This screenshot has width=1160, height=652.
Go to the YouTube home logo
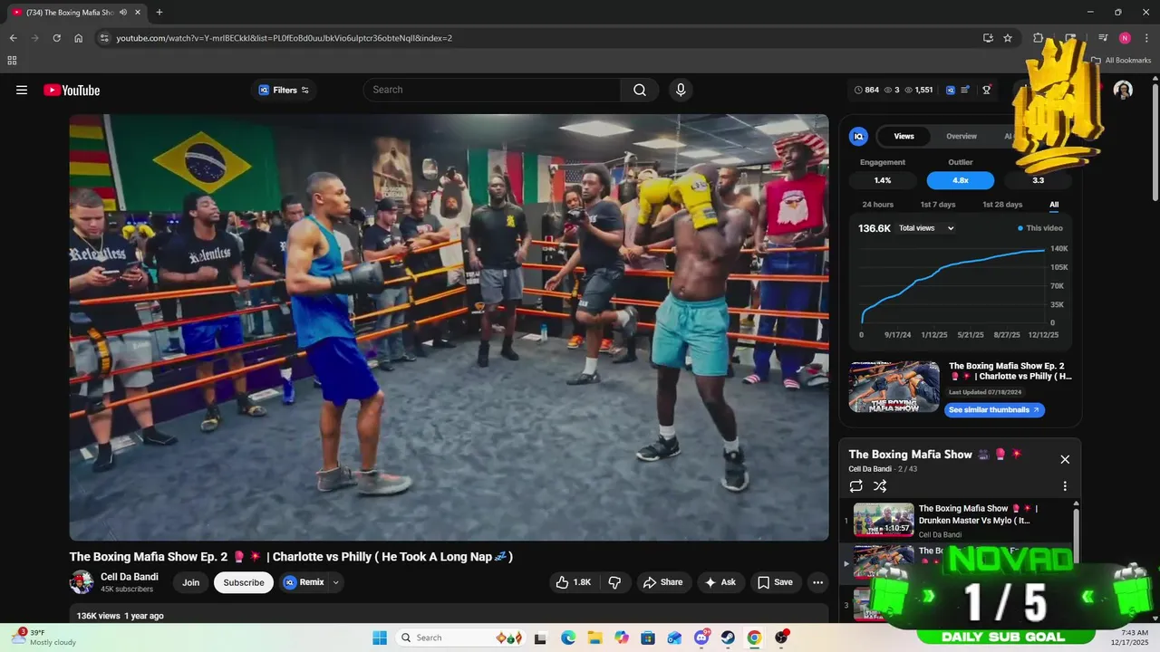click(x=72, y=90)
